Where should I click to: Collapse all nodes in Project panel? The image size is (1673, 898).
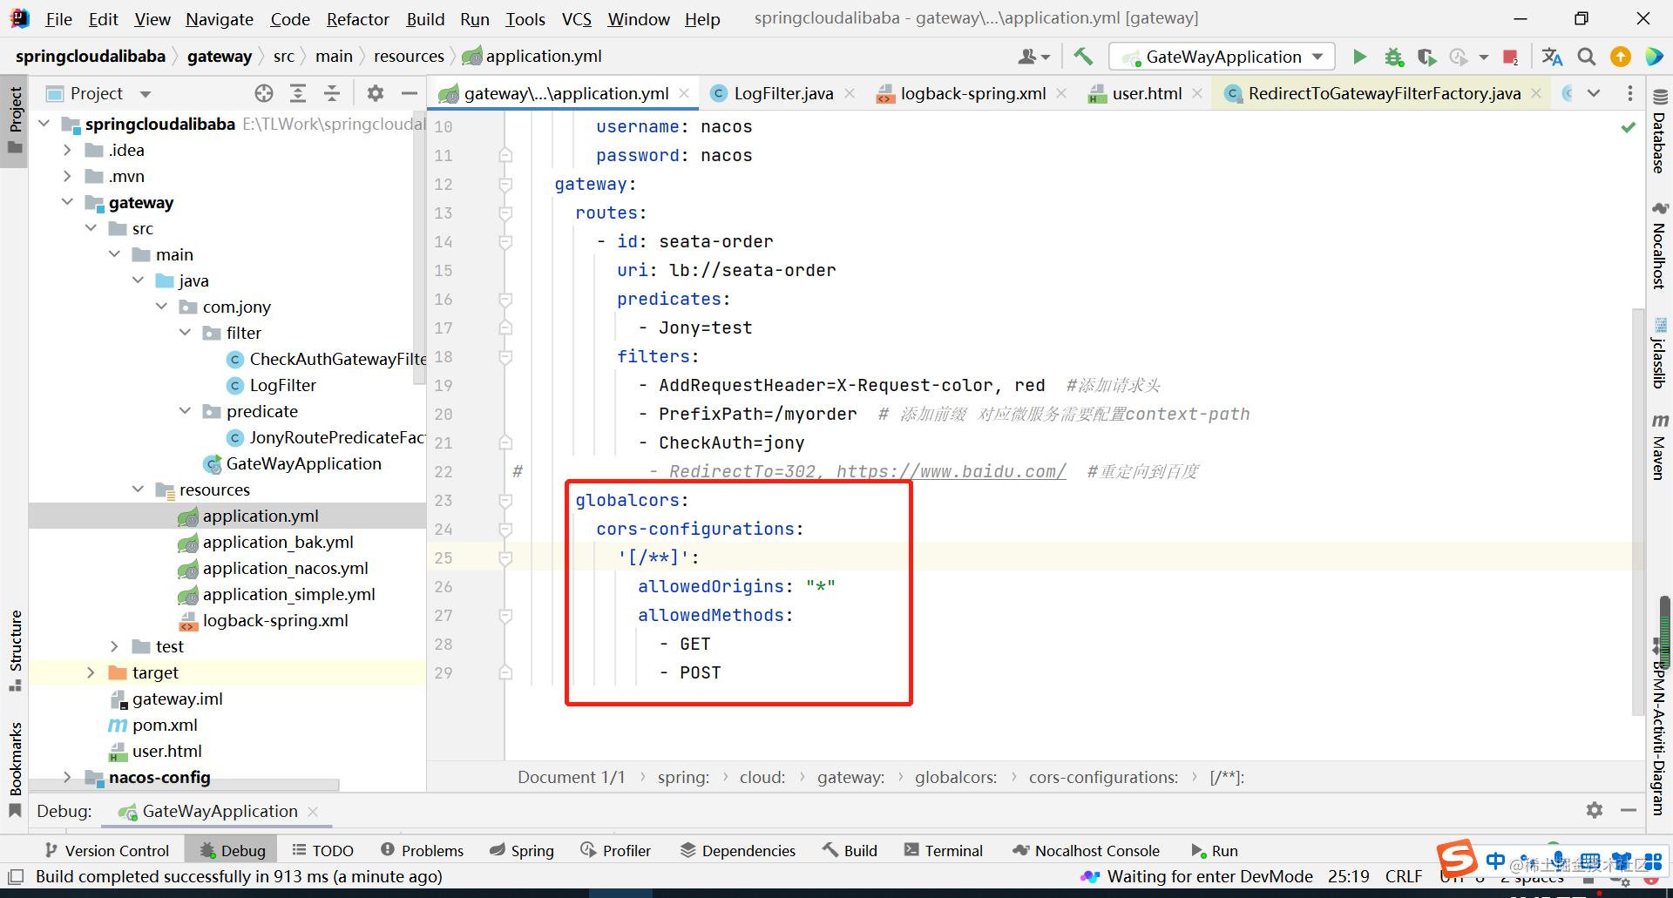point(332,93)
